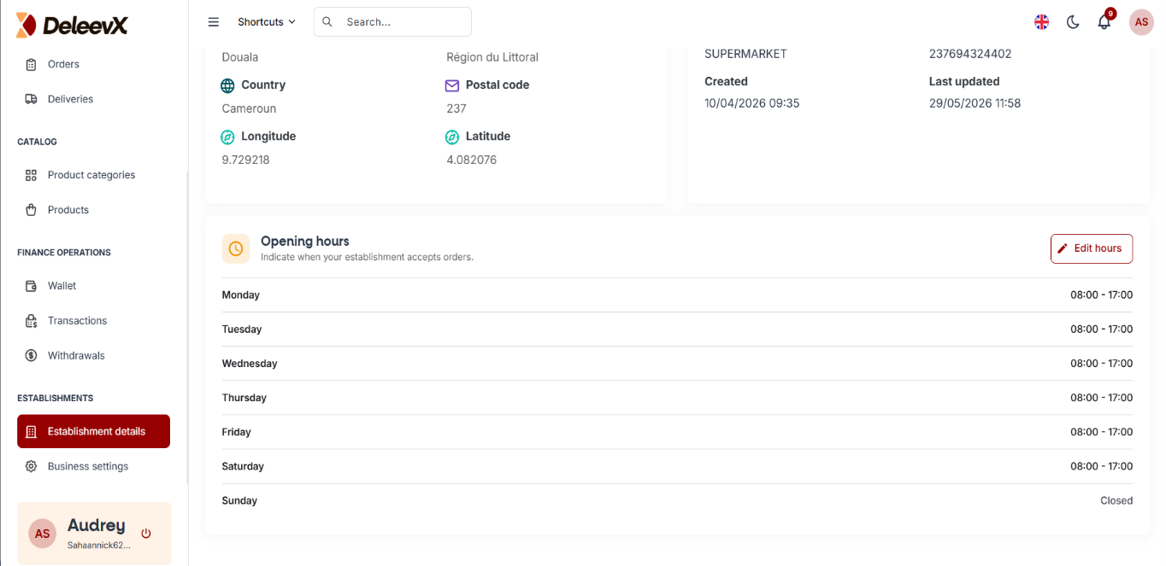
Task: Click Monday's 08:00 - 17:00 hours
Action: pyautogui.click(x=1101, y=295)
